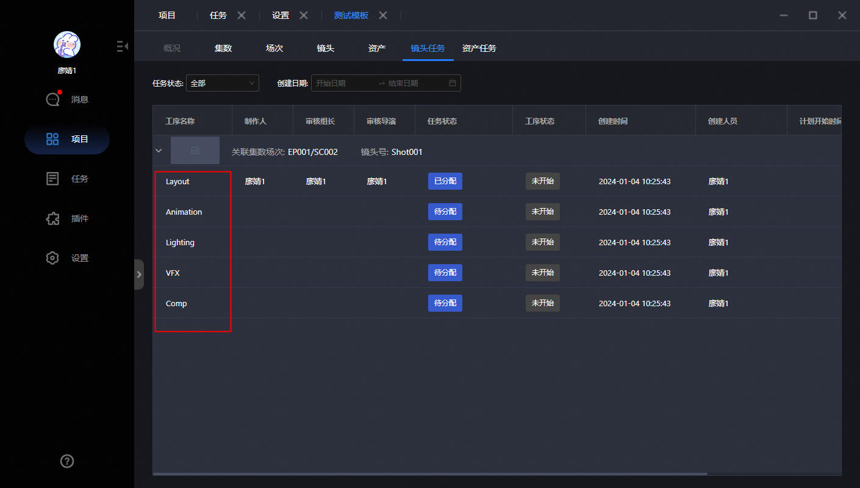Click the 待分配 button in VFX row
The height and width of the screenshot is (488, 860).
445,273
